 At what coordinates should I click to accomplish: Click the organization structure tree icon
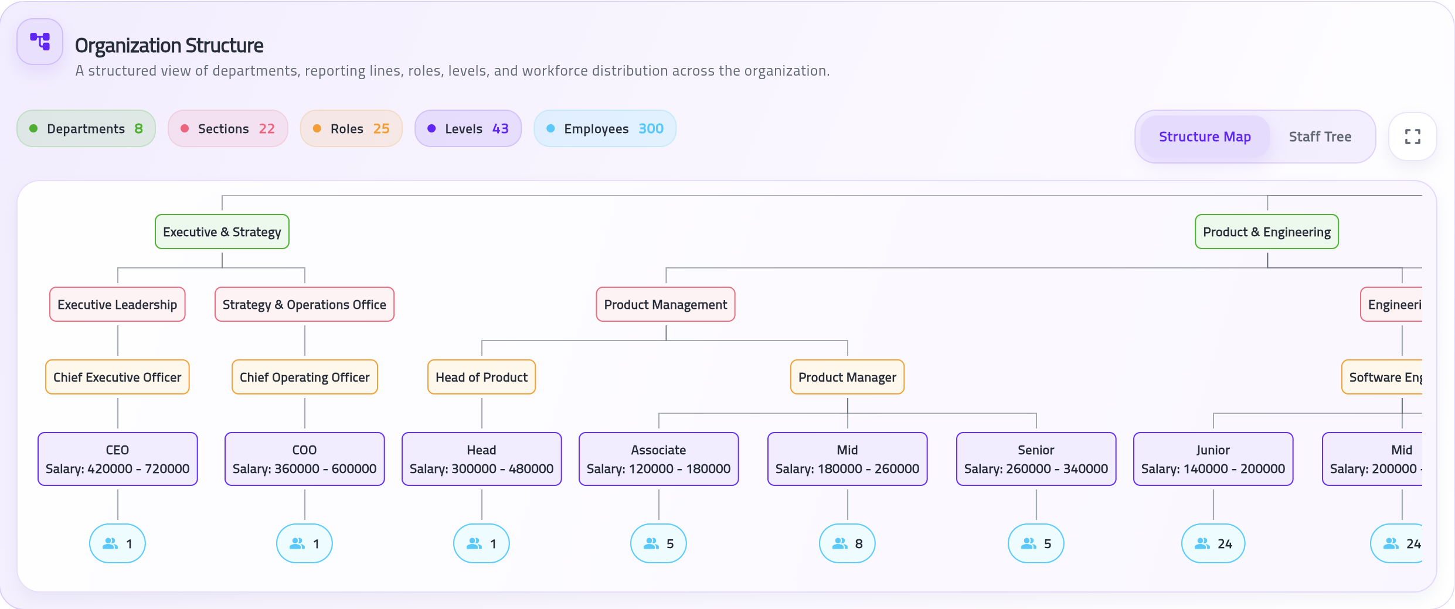tap(40, 42)
